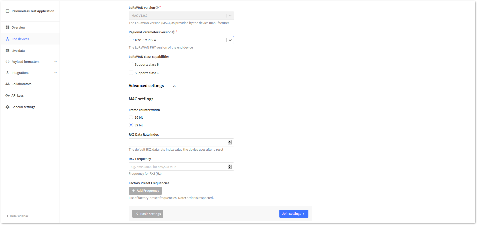477x225 pixels.
Task: Collapse the Advanced settings section
Action: pyautogui.click(x=174, y=86)
